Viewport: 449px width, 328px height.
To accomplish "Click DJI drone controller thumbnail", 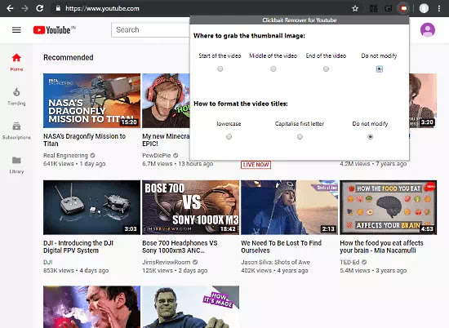I will 91,207.
